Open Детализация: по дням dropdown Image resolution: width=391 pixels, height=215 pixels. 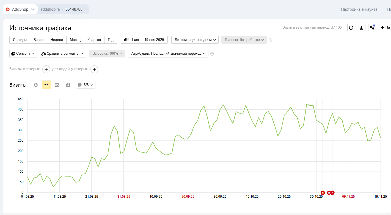[x=195, y=40]
